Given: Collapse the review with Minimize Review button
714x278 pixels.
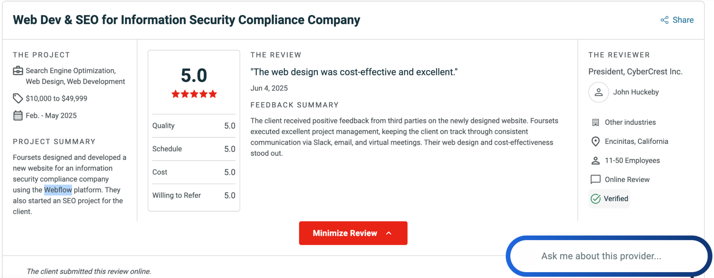Looking at the screenshot, I should coord(353,233).
